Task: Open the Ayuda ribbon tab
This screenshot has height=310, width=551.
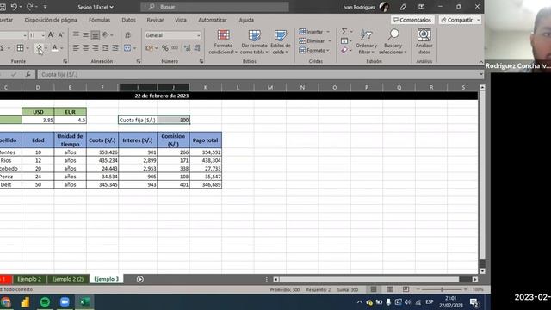Action: pyautogui.click(x=246, y=20)
